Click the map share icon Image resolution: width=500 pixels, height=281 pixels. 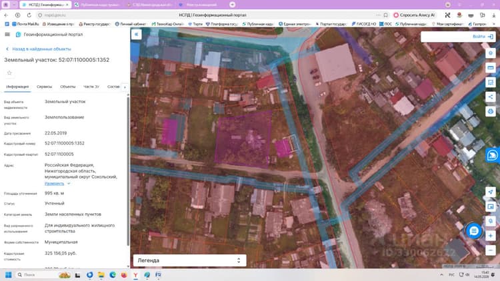[491, 97]
